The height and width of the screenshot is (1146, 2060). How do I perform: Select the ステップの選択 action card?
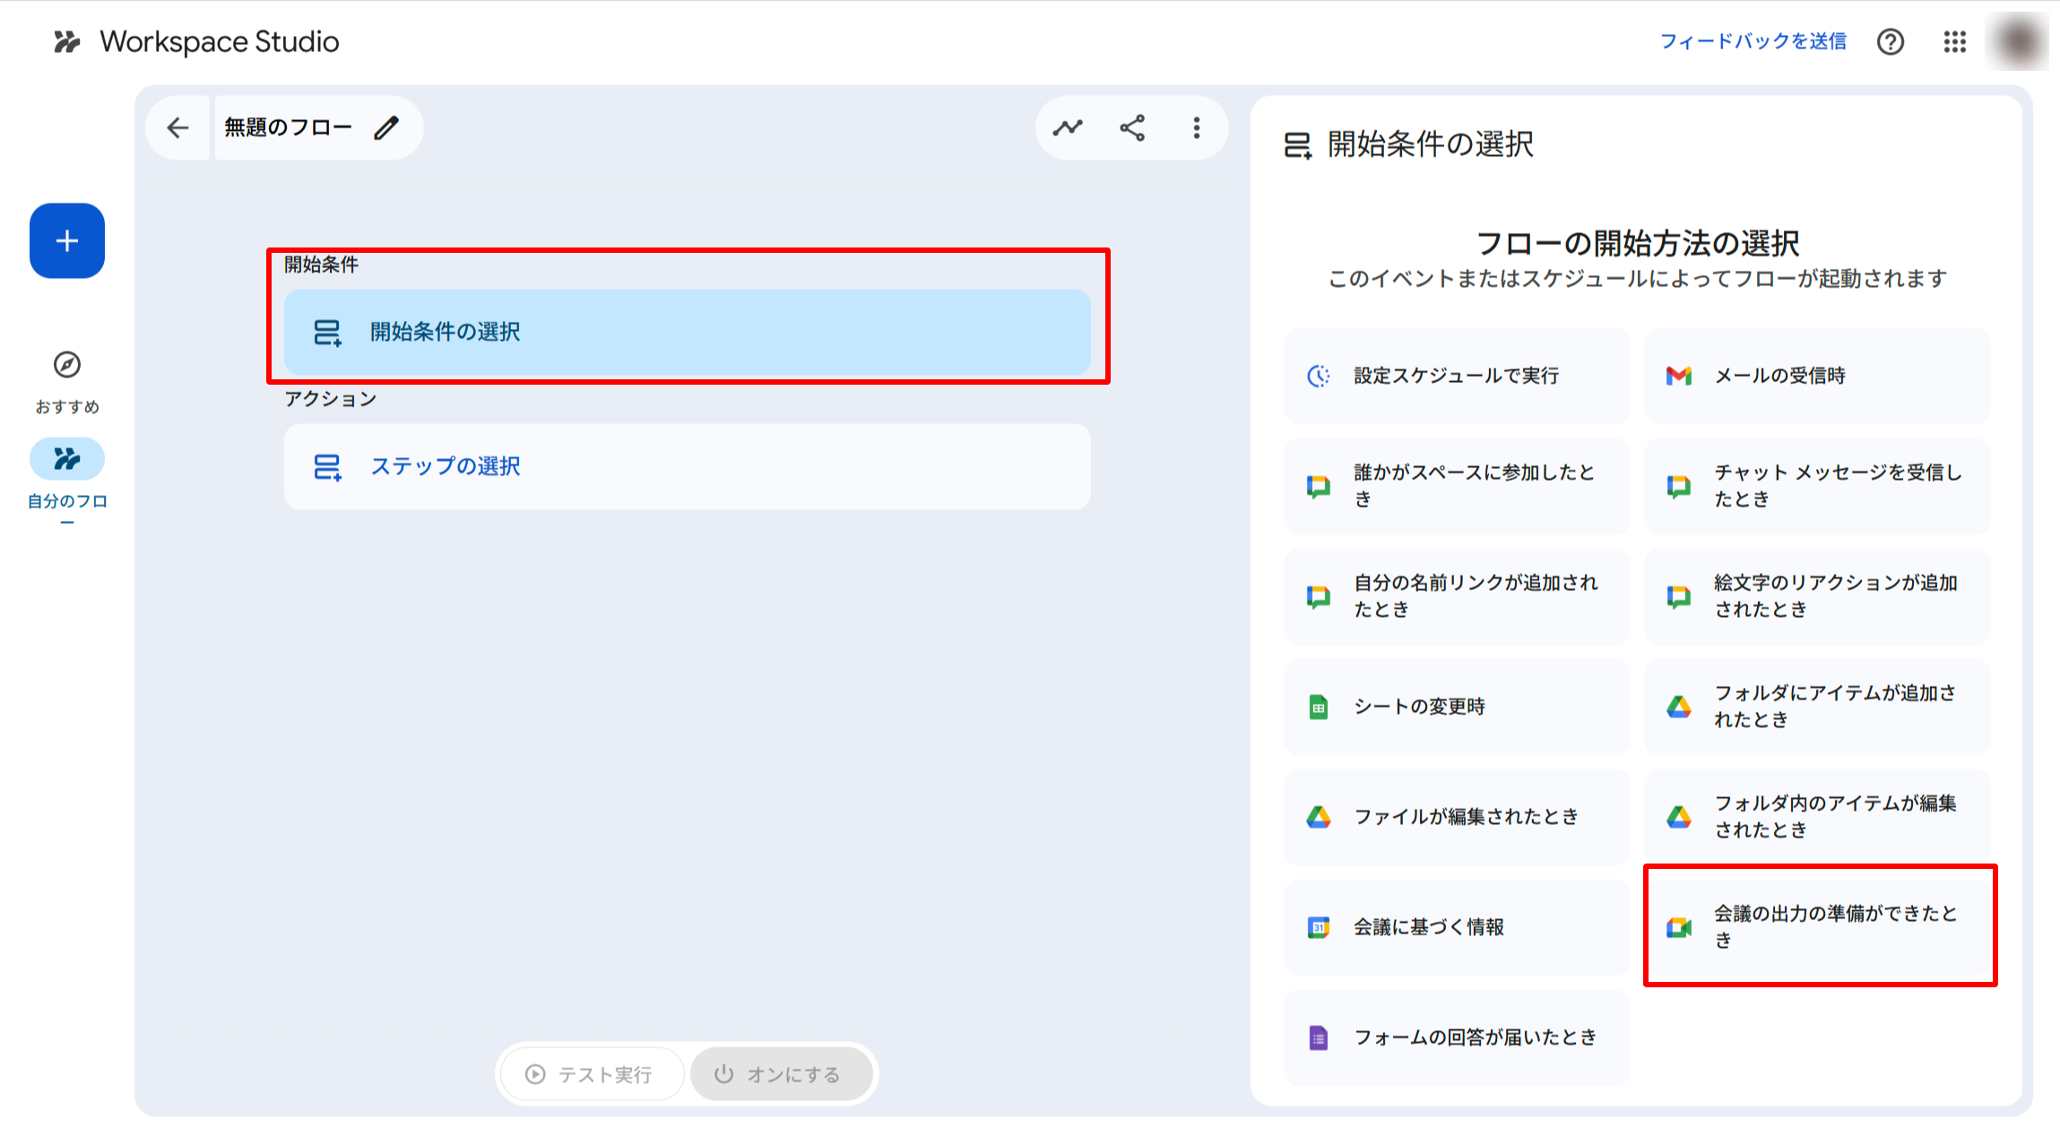(688, 466)
